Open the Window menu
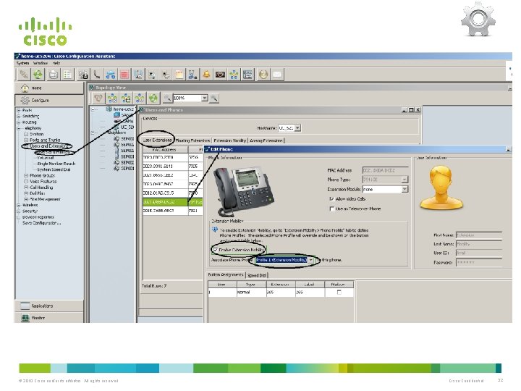 coord(41,63)
